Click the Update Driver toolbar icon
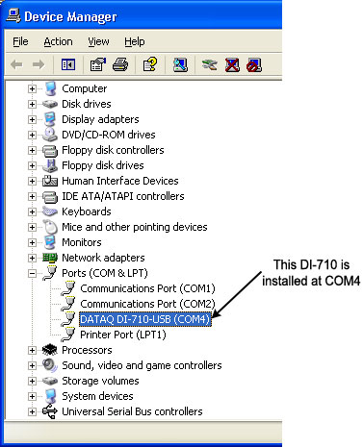The width and height of the screenshot is (363, 447). tap(210, 64)
